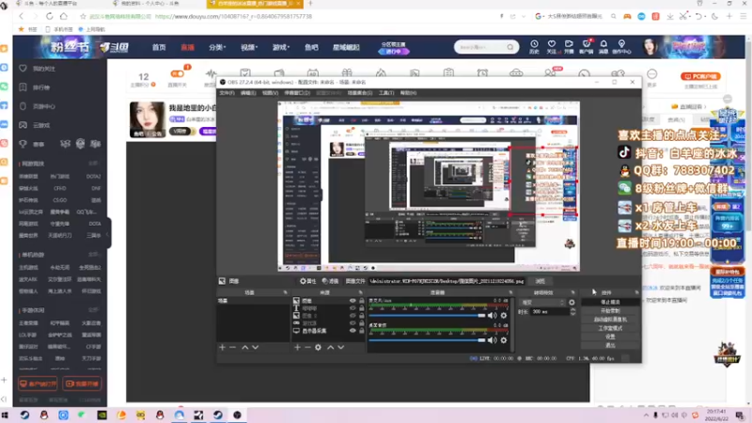Toggle visibility eye of game capture source
This screenshot has width=752, height=423.
pos(352,323)
